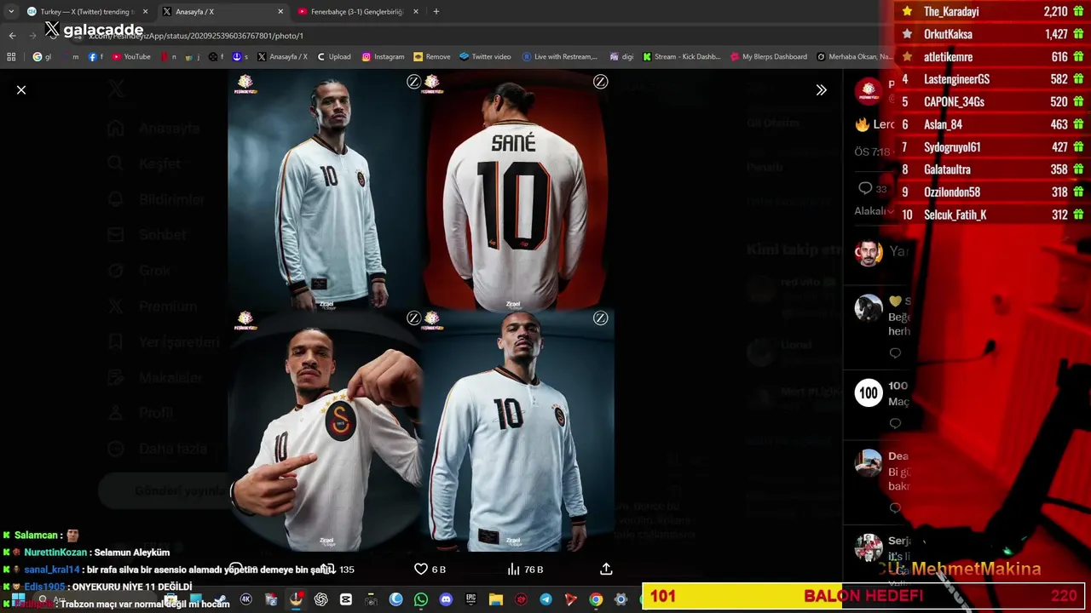Image resolution: width=1091 pixels, height=613 pixels.
Task: Open File Explorer folder in the taskbar
Action: pos(495,599)
